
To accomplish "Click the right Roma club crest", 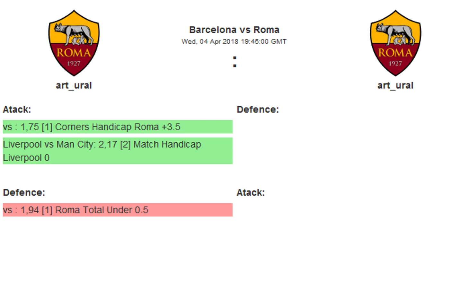I will (395, 43).
